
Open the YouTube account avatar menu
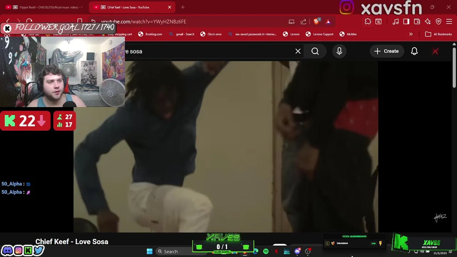435,51
